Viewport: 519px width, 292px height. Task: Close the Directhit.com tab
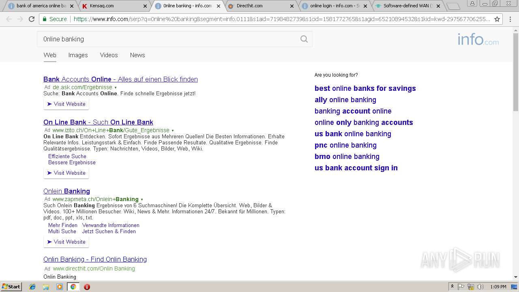click(292, 6)
